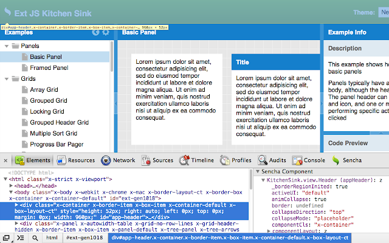Open the Locking Grid example
The height and width of the screenshot is (243, 389).
tap(47, 111)
